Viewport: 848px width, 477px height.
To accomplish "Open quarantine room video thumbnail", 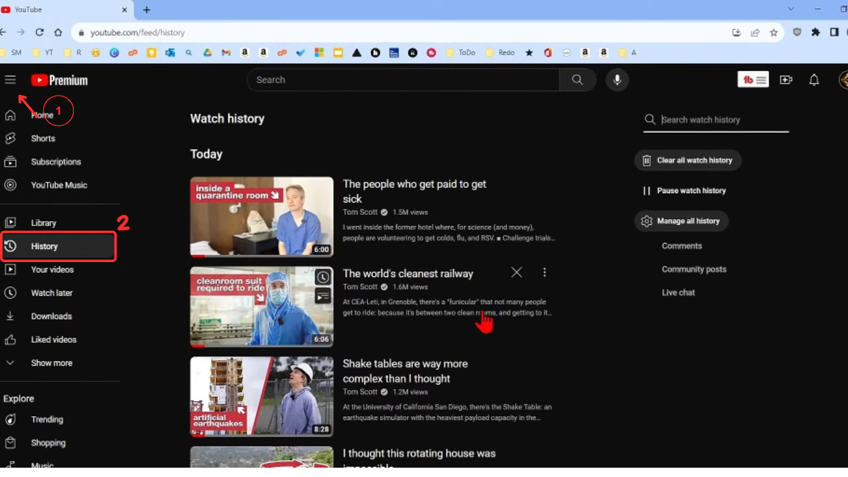I will [261, 217].
